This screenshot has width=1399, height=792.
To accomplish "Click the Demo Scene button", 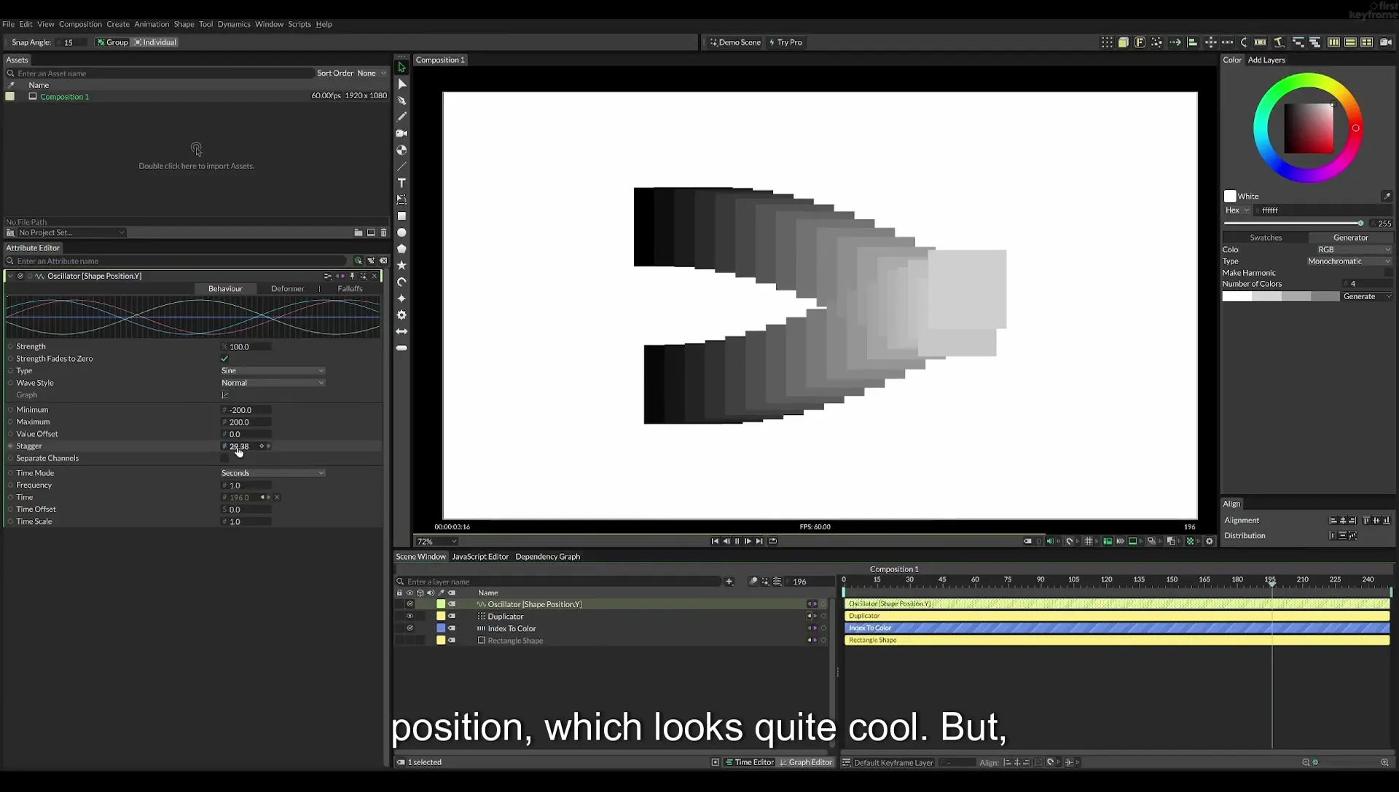I will pos(735,42).
